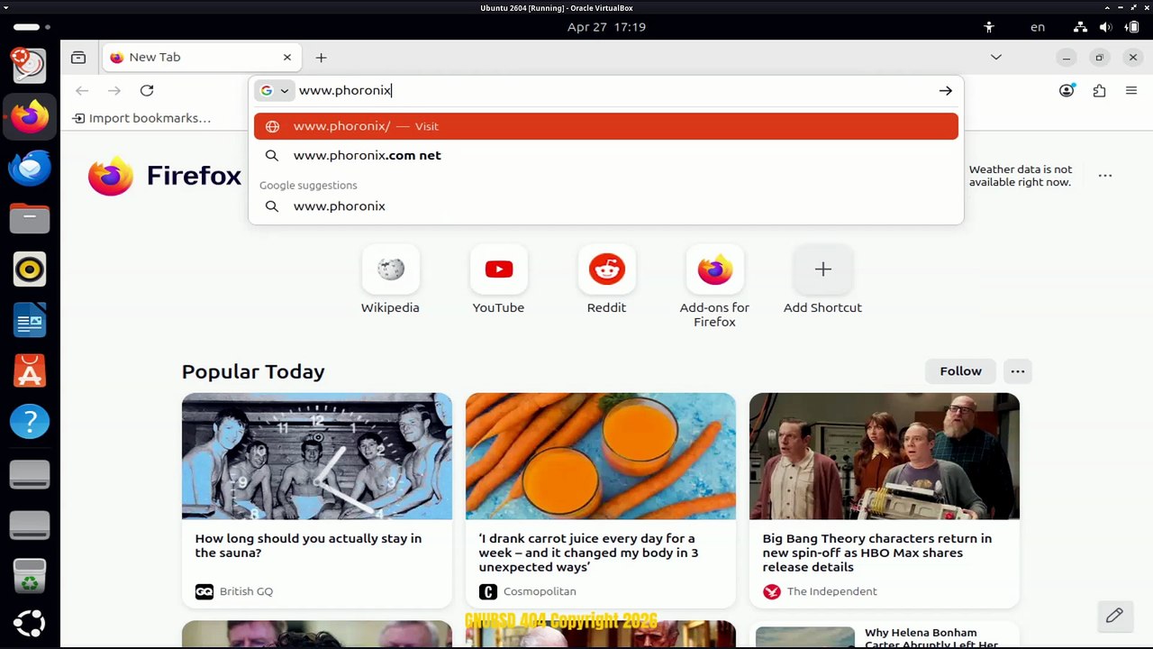Click the Weather data not available message
The width and height of the screenshot is (1153, 649).
pyautogui.click(x=1021, y=176)
